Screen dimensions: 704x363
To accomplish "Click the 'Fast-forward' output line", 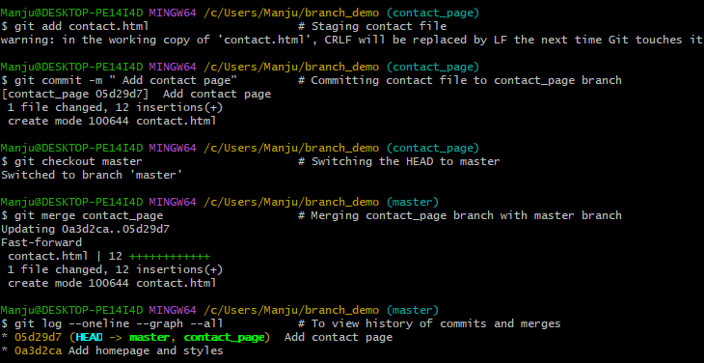I will click(x=41, y=242).
